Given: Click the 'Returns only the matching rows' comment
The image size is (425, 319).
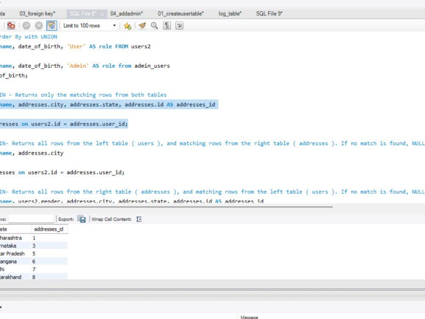Looking at the screenshot, I should coord(62,95).
